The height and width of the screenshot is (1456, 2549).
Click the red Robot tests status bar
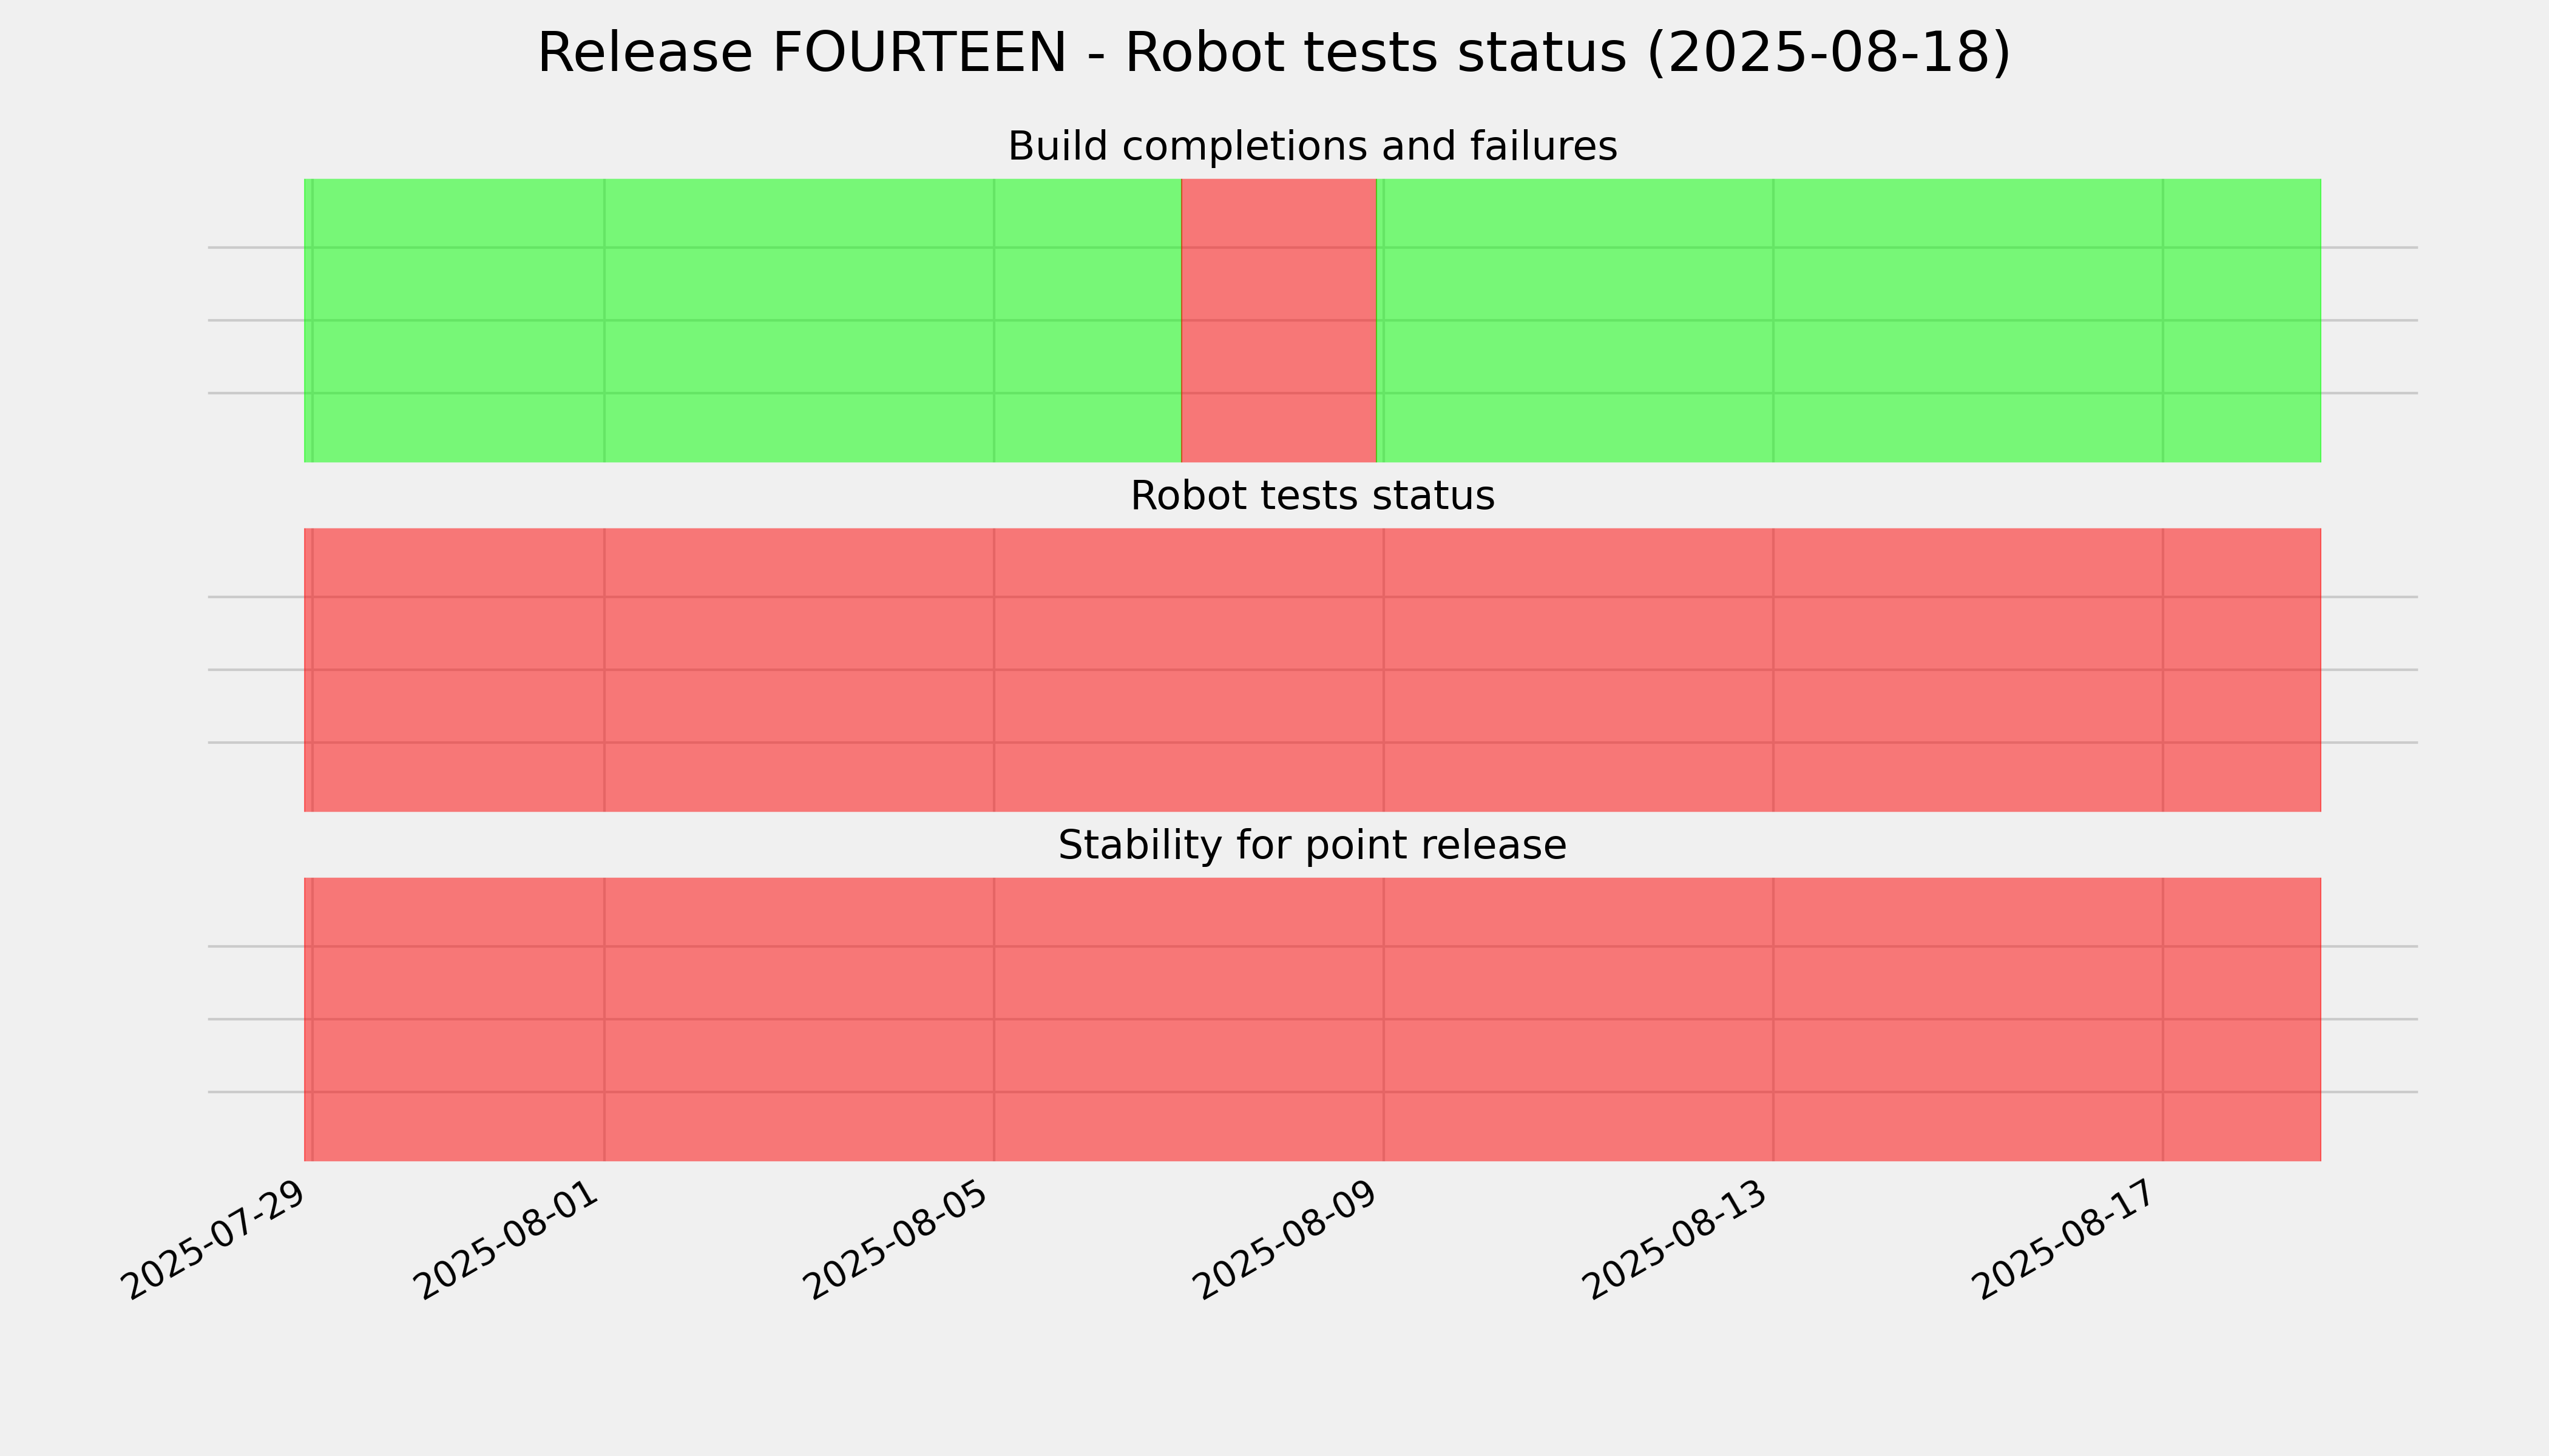[1312, 669]
